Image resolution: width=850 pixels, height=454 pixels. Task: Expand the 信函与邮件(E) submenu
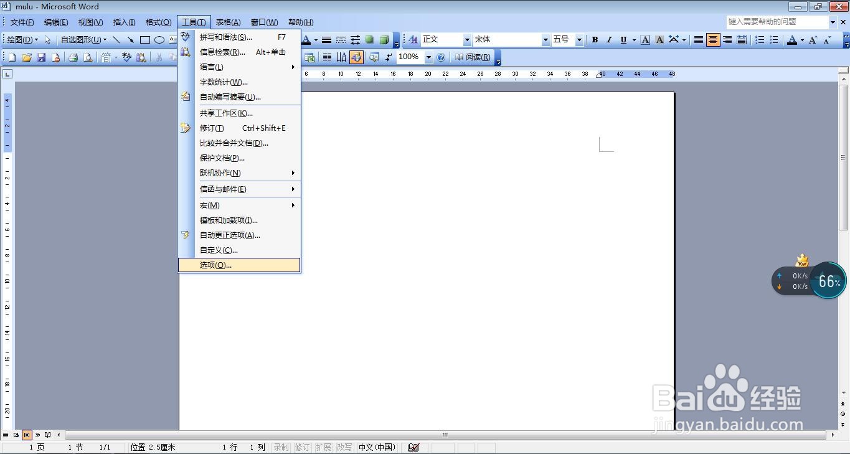239,189
